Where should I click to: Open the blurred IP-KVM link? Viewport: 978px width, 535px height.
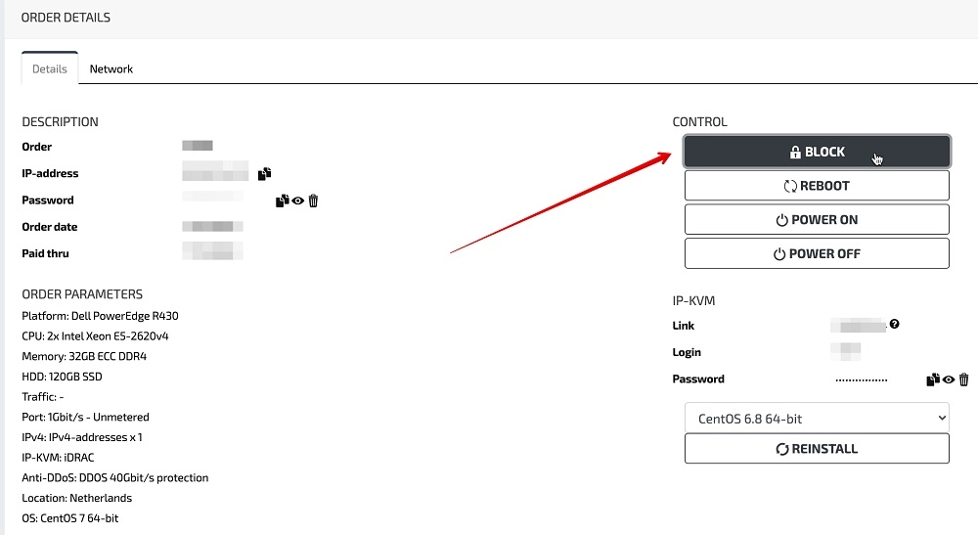click(857, 325)
